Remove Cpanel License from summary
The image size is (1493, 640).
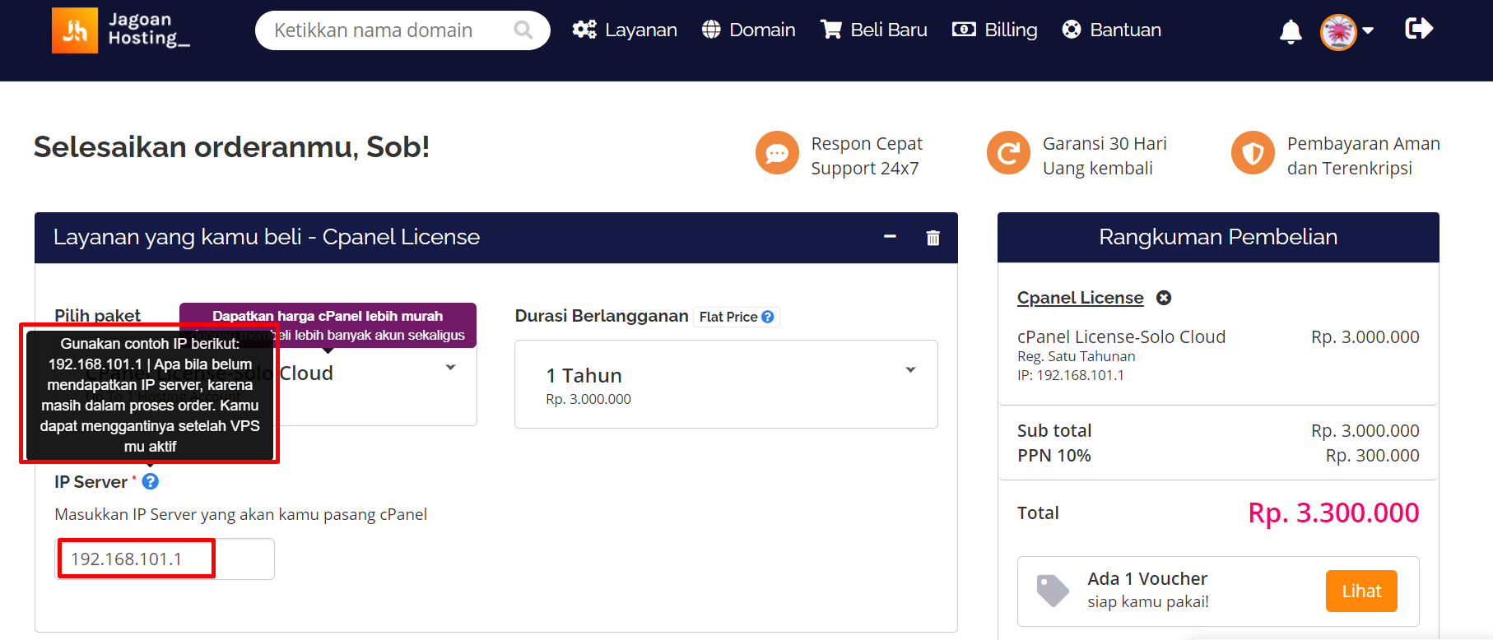pyautogui.click(x=1164, y=298)
